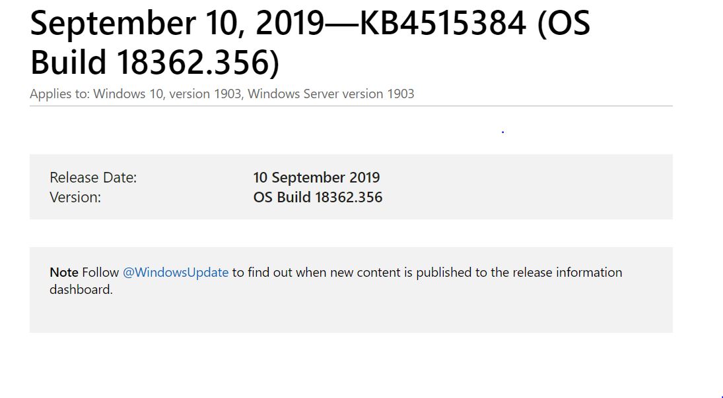The image size is (723, 398).
Task: Select the "September 10, 2019" heading text
Action: coord(178,24)
